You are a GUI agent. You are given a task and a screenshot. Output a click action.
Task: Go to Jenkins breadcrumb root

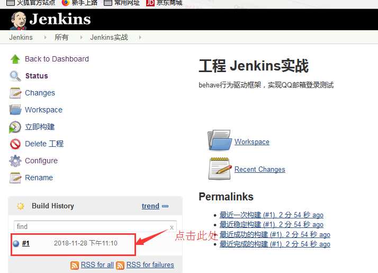pos(21,38)
